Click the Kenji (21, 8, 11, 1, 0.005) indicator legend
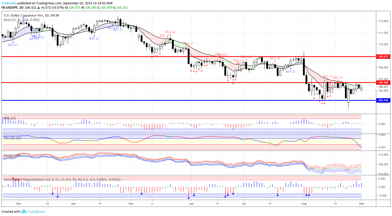Viewport: 392px width, 216px height. 22,20
